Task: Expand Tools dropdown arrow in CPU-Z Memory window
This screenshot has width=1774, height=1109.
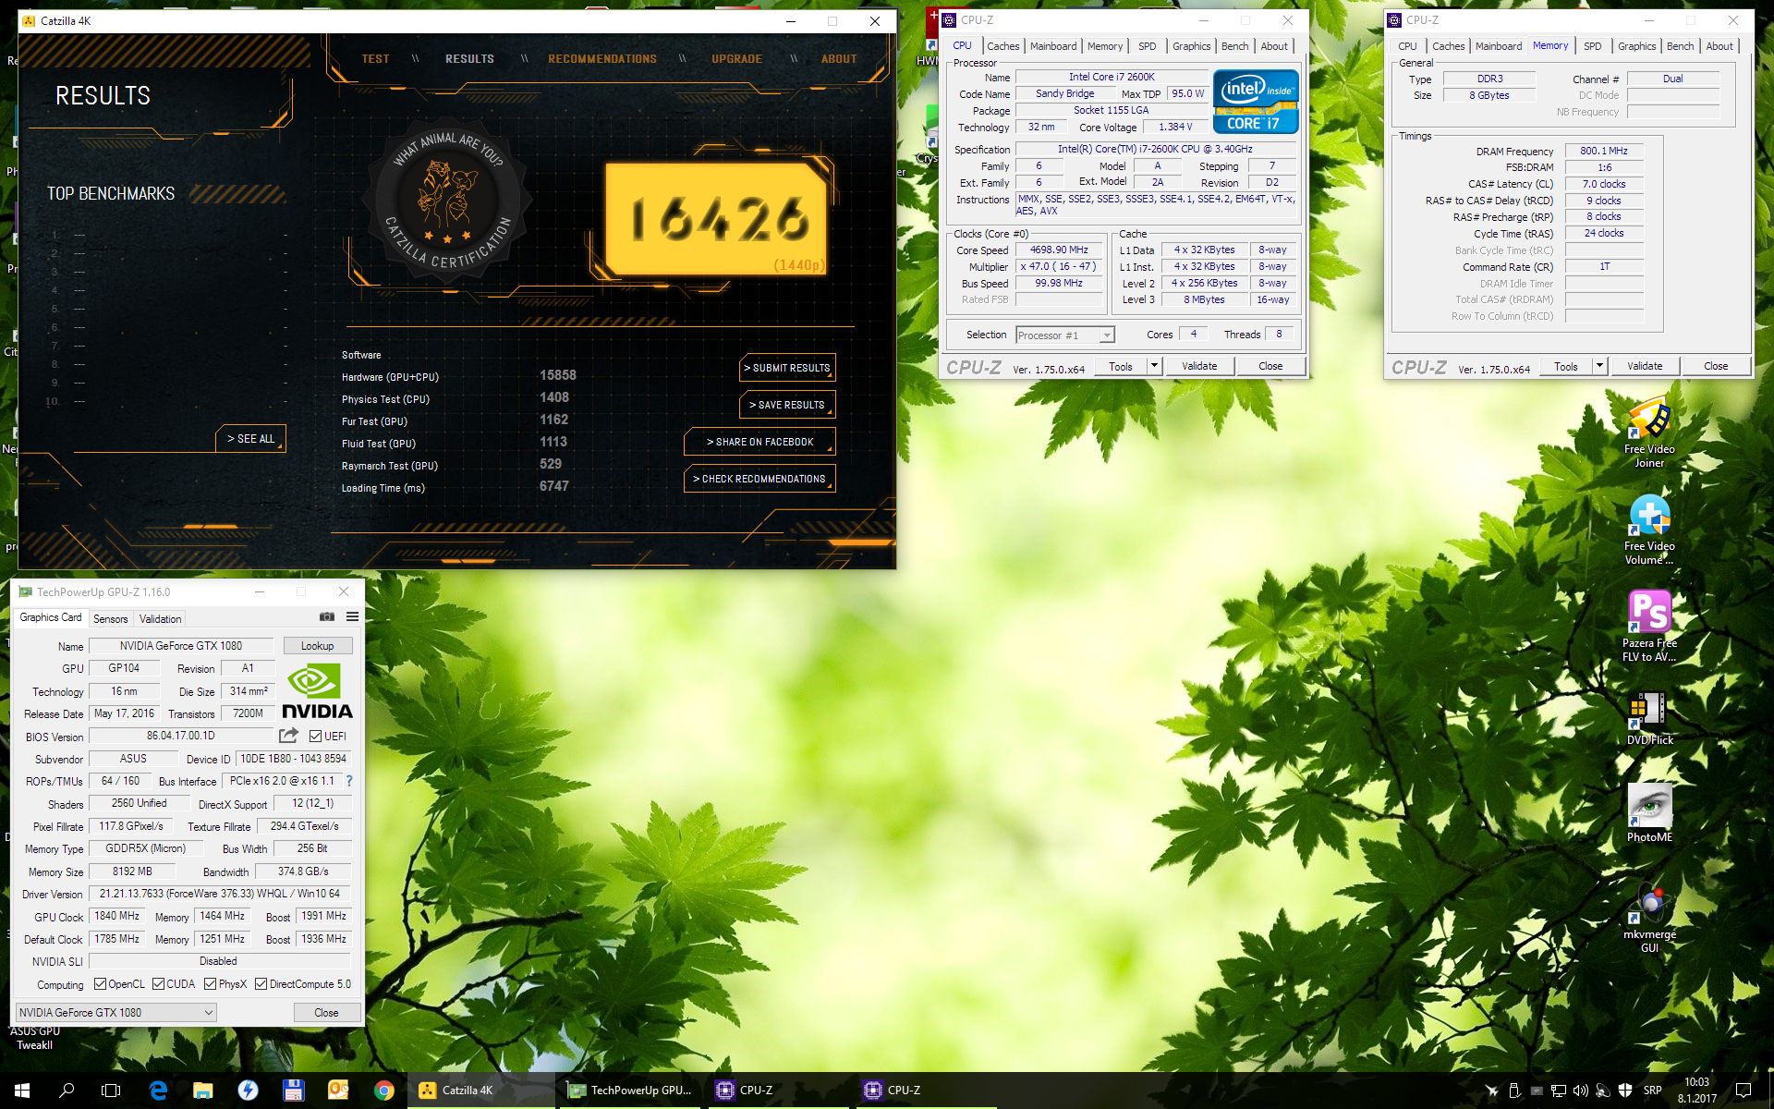Action: [x=1599, y=366]
